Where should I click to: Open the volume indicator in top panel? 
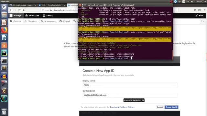point(192,1)
